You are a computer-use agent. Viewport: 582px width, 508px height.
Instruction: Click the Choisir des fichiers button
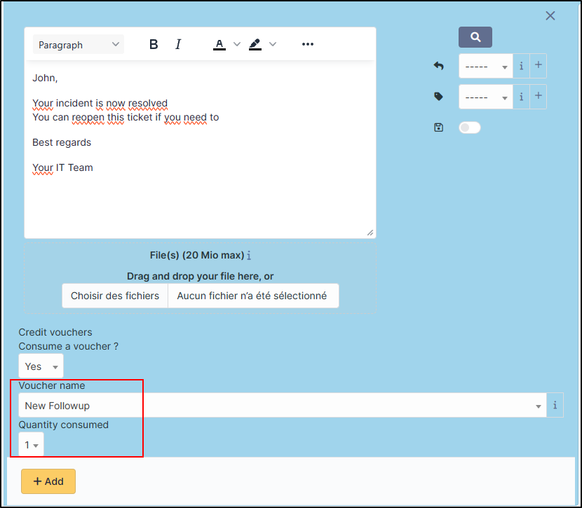click(x=115, y=296)
